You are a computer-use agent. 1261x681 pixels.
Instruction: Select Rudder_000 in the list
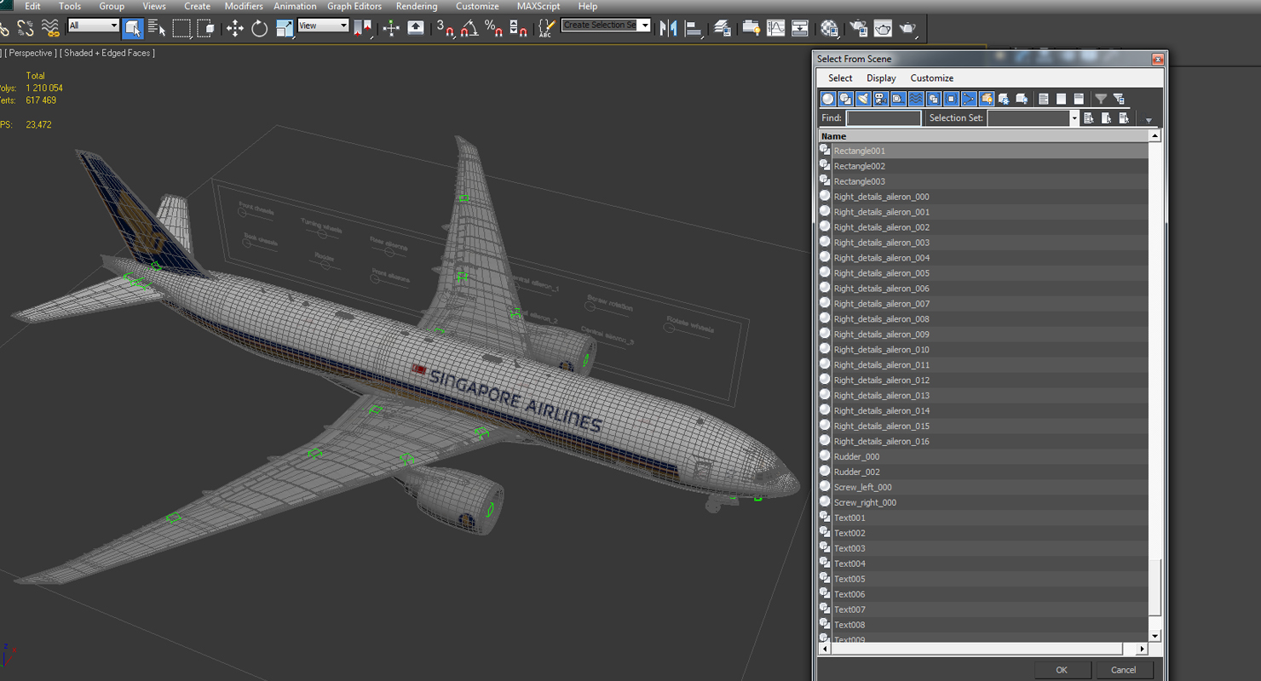984,457
